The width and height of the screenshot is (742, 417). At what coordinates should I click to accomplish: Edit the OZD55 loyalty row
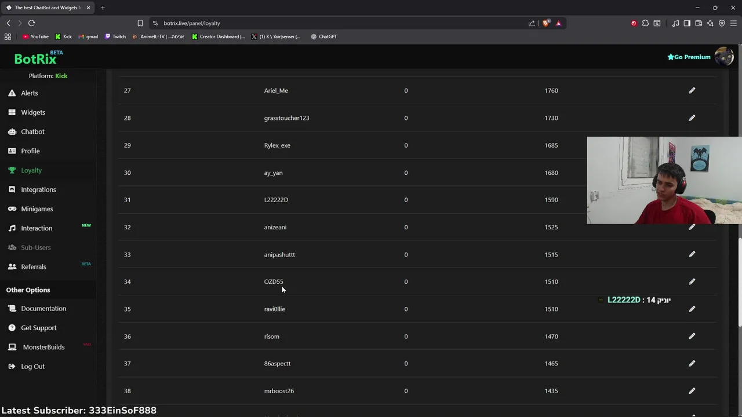pyautogui.click(x=692, y=281)
